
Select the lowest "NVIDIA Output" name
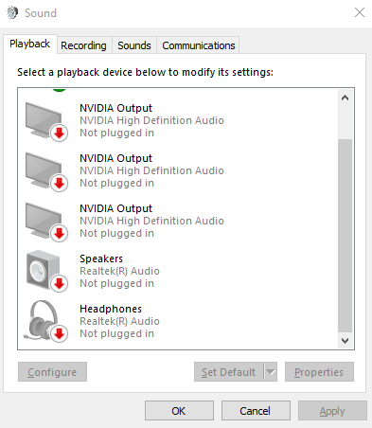point(115,208)
